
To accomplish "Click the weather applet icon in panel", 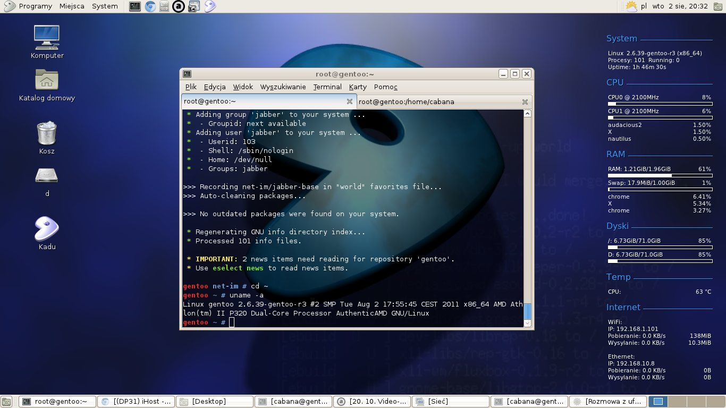I will 631,6.
